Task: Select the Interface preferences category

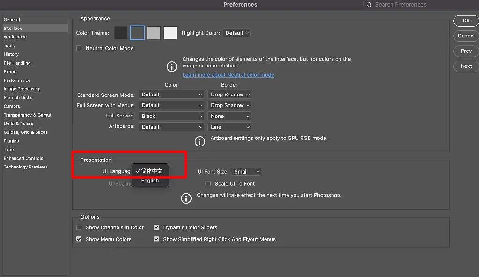Action: click(x=35, y=28)
